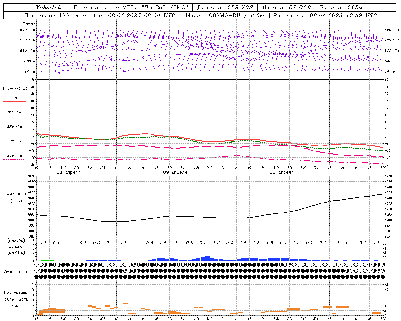Select the Td 2м dew point legend entry
Screen dimensions: 401x321
(15, 112)
